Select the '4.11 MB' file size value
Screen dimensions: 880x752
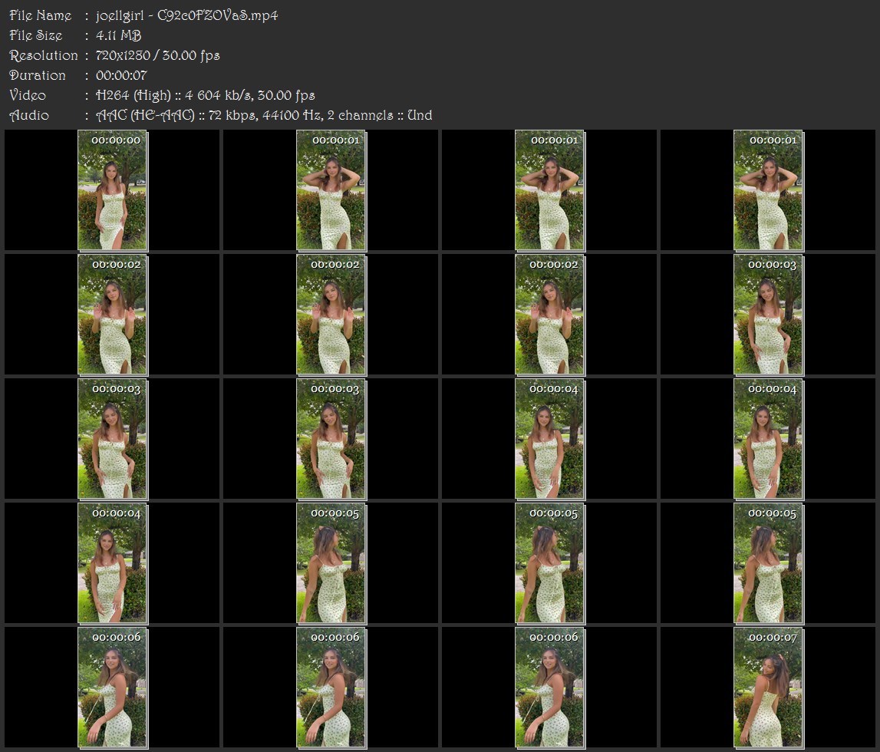[x=118, y=35]
